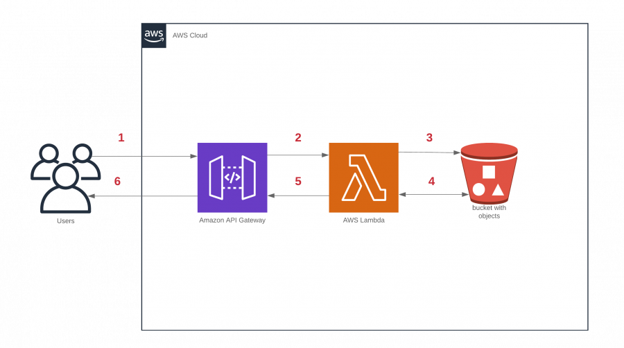Click the Users group icon
The image size is (624, 348).
click(66, 178)
